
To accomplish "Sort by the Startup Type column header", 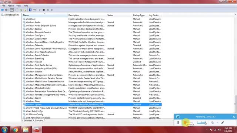I will pos(140,15).
